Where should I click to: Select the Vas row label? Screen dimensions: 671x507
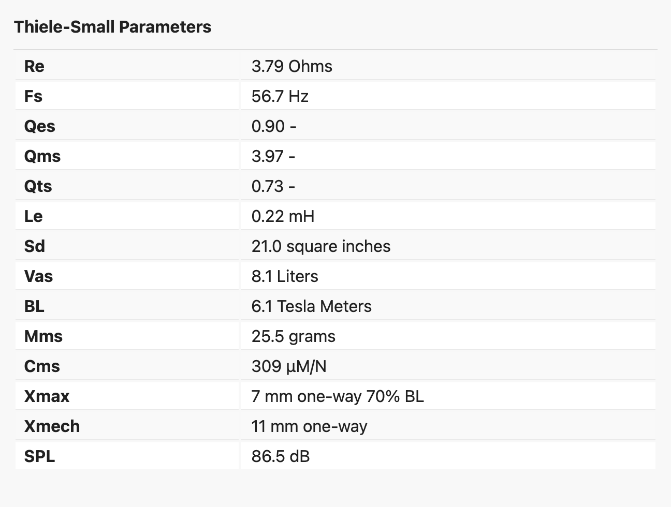click(x=38, y=276)
